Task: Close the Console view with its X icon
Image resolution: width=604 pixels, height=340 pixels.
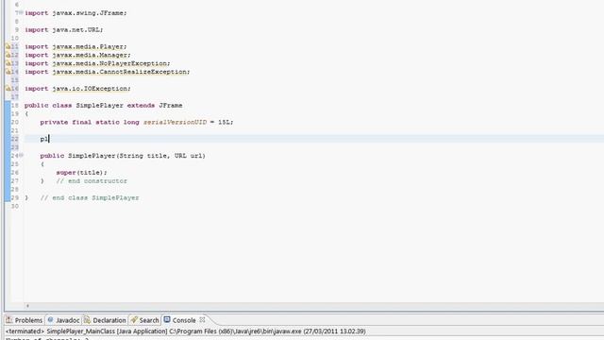Action: coord(202,319)
